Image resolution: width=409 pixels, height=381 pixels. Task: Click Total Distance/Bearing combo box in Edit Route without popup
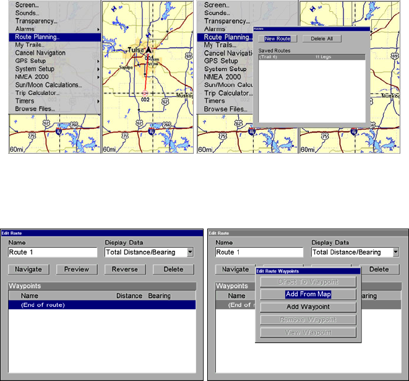[x=149, y=252]
